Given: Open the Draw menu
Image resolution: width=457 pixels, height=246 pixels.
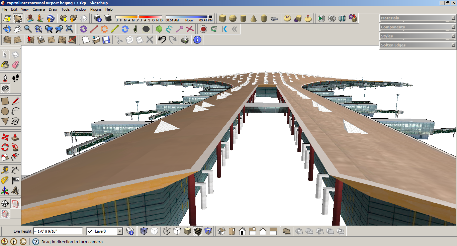Looking at the screenshot, I should pyautogui.click(x=53, y=9).
